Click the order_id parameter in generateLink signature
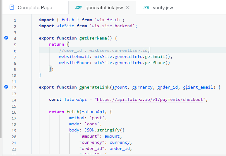 point(168,87)
